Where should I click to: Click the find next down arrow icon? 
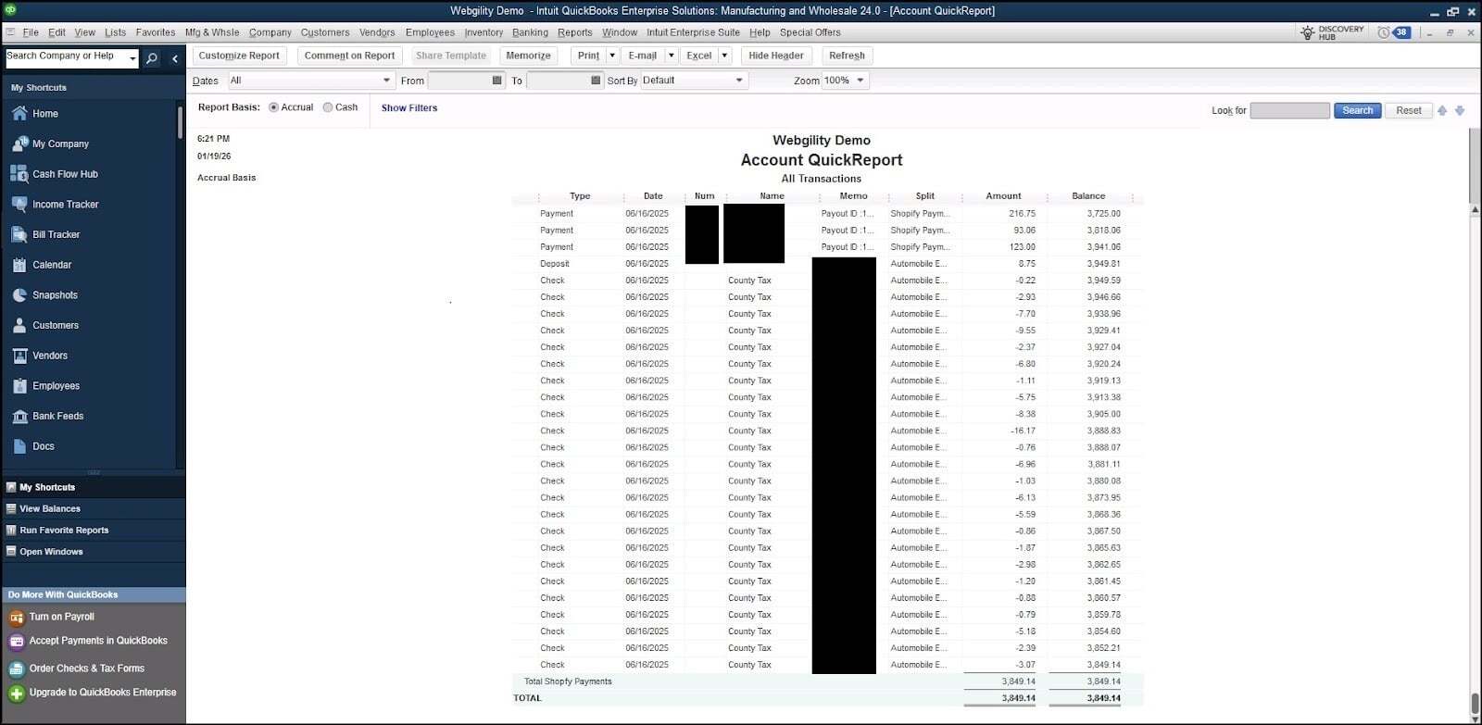[x=1460, y=110]
